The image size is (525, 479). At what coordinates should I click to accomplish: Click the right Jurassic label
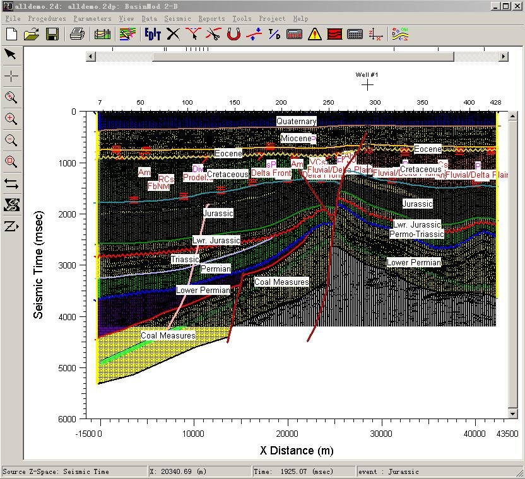[x=418, y=204]
